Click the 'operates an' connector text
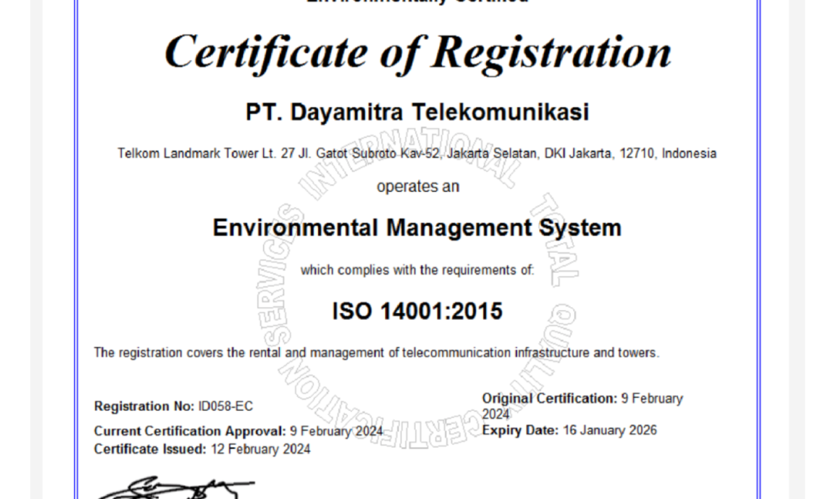Image resolution: width=834 pixels, height=499 pixels. tap(417, 186)
